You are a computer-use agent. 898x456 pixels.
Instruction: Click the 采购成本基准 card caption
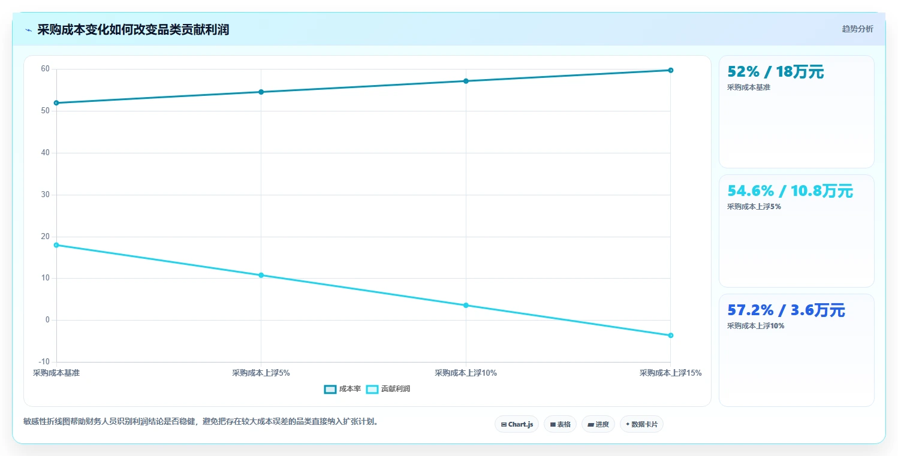pyautogui.click(x=749, y=87)
